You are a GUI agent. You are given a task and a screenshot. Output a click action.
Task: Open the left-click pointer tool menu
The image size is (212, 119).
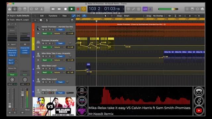pos(106,16)
